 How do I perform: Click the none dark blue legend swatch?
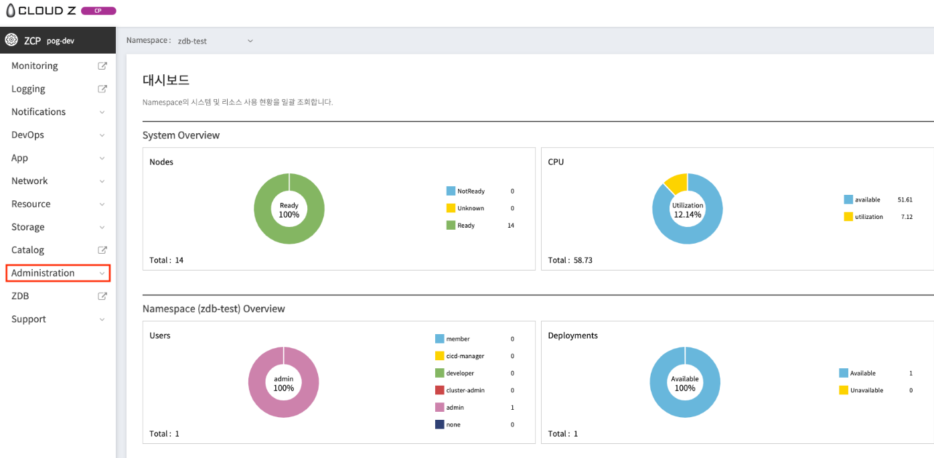click(x=439, y=425)
